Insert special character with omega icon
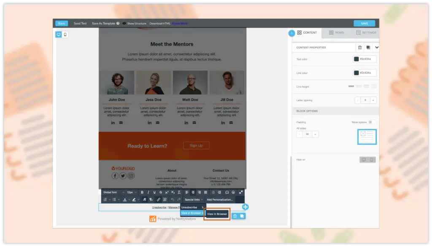The image size is (432, 247). tap(227, 192)
